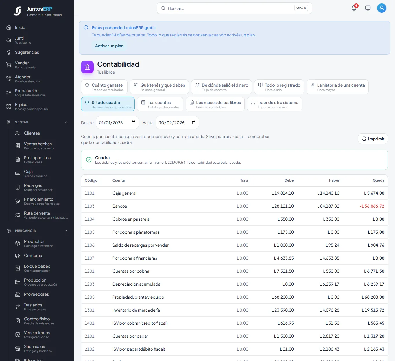
Task: Open Preparación in the sidebar
Action: point(37,92)
